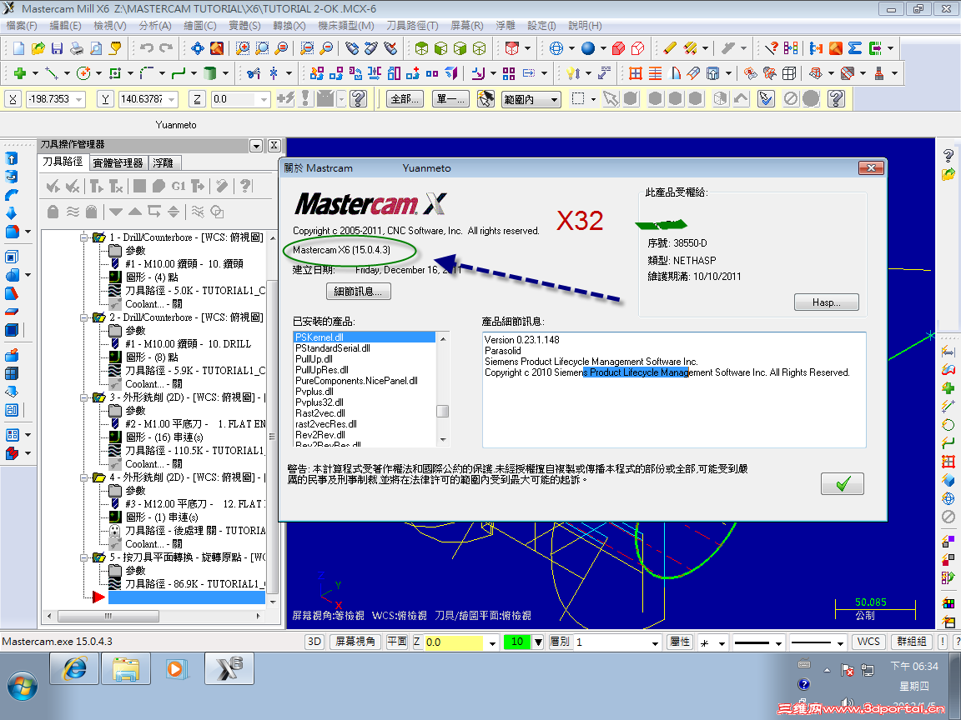Click the move insert arrow up icon

(x=135, y=212)
